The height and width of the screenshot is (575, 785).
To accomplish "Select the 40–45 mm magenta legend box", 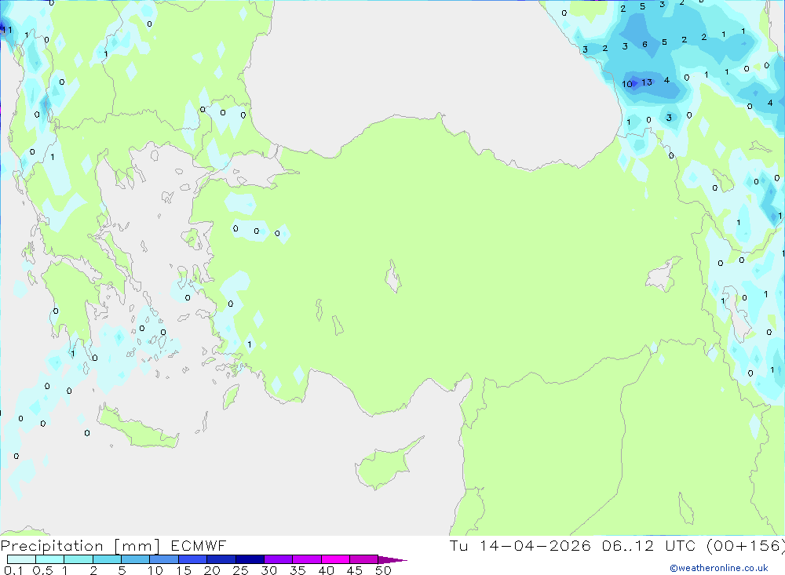I will coord(335,559).
